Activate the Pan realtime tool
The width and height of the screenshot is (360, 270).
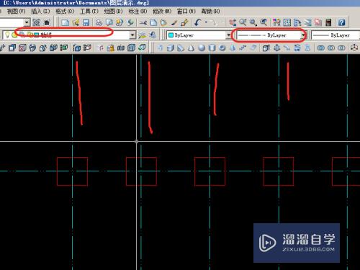tap(233, 22)
